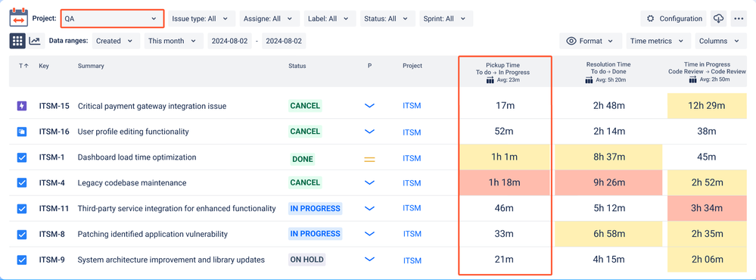Viewport: 756px width, 280px height.
Task: Click the calendar app logo icon
Action: tap(19, 17)
